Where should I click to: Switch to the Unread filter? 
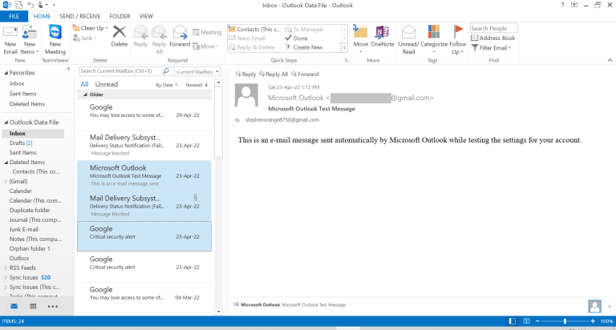(106, 84)
